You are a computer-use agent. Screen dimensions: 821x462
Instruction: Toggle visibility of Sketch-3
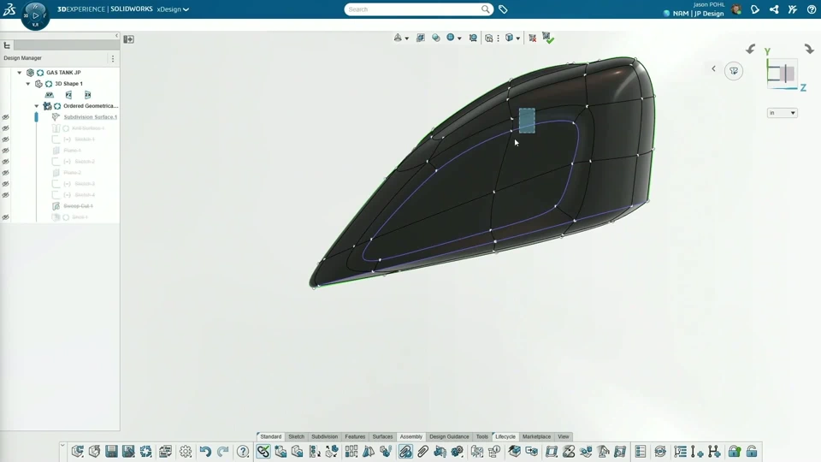tap(5, 184)
